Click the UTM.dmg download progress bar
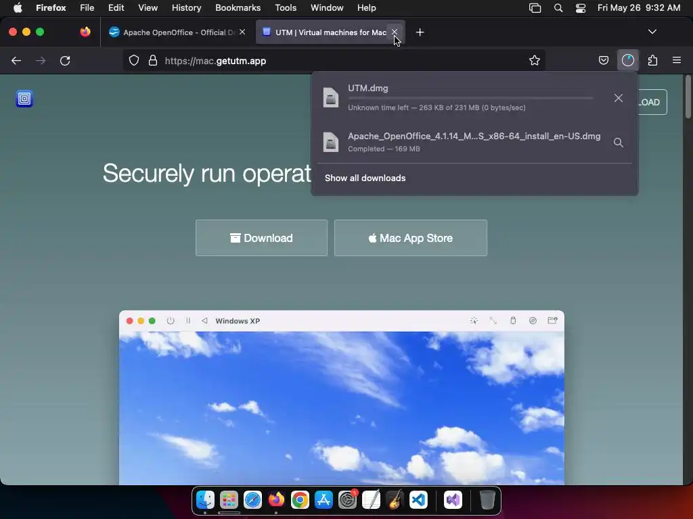The height and width of the screenshot is (519, 693). click(x=470, y=98)
